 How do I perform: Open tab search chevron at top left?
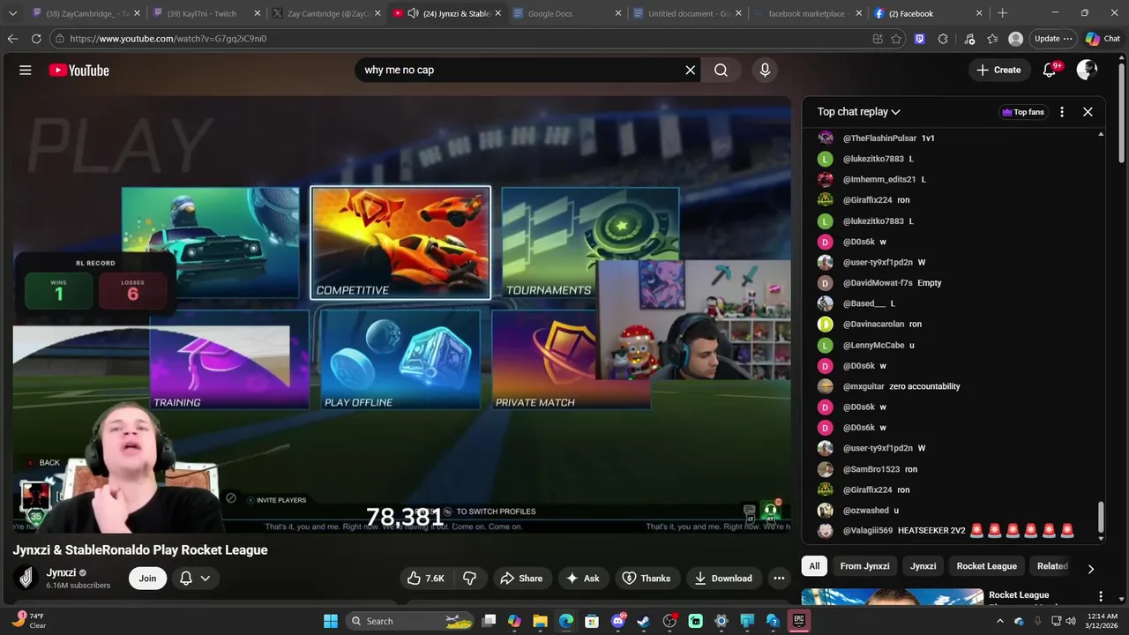pos(12,13)
